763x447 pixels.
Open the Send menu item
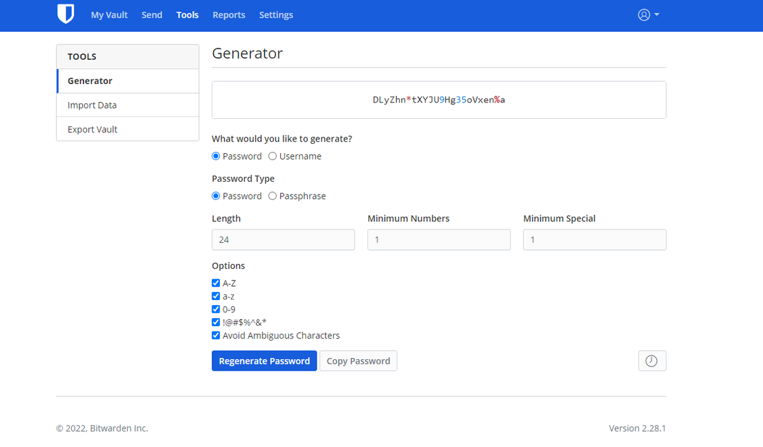click(x=151, y=15)
